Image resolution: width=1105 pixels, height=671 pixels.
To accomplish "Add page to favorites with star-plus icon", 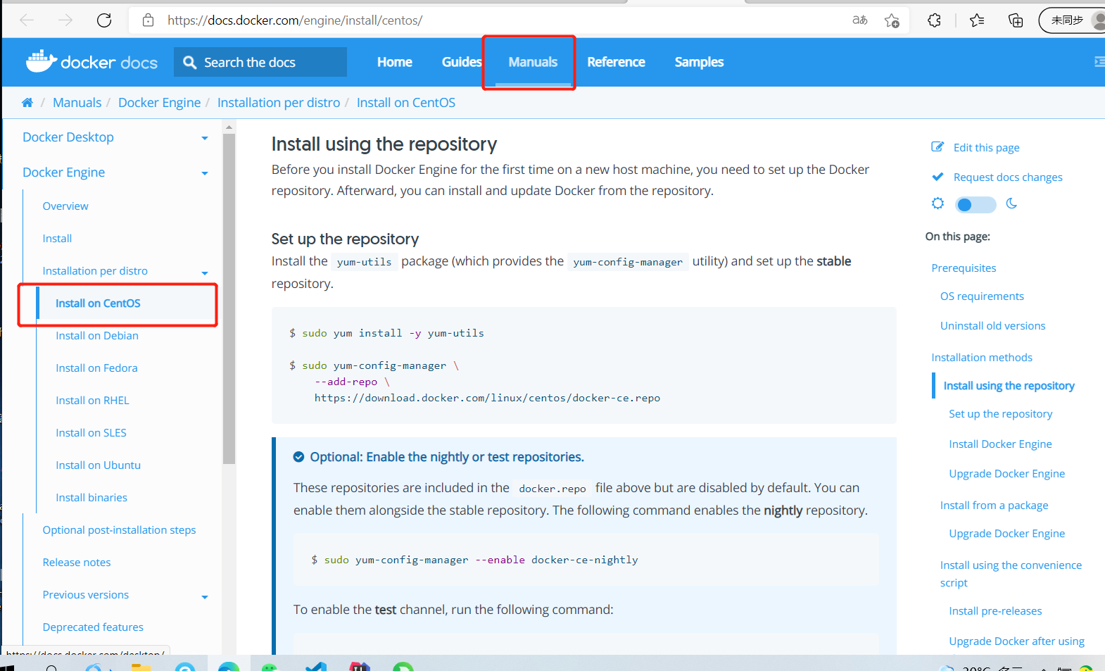I will coord(892,20).
